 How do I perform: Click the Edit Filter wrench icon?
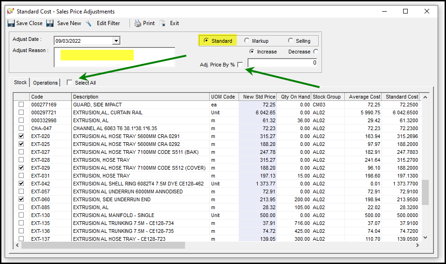tap(89, 23)
